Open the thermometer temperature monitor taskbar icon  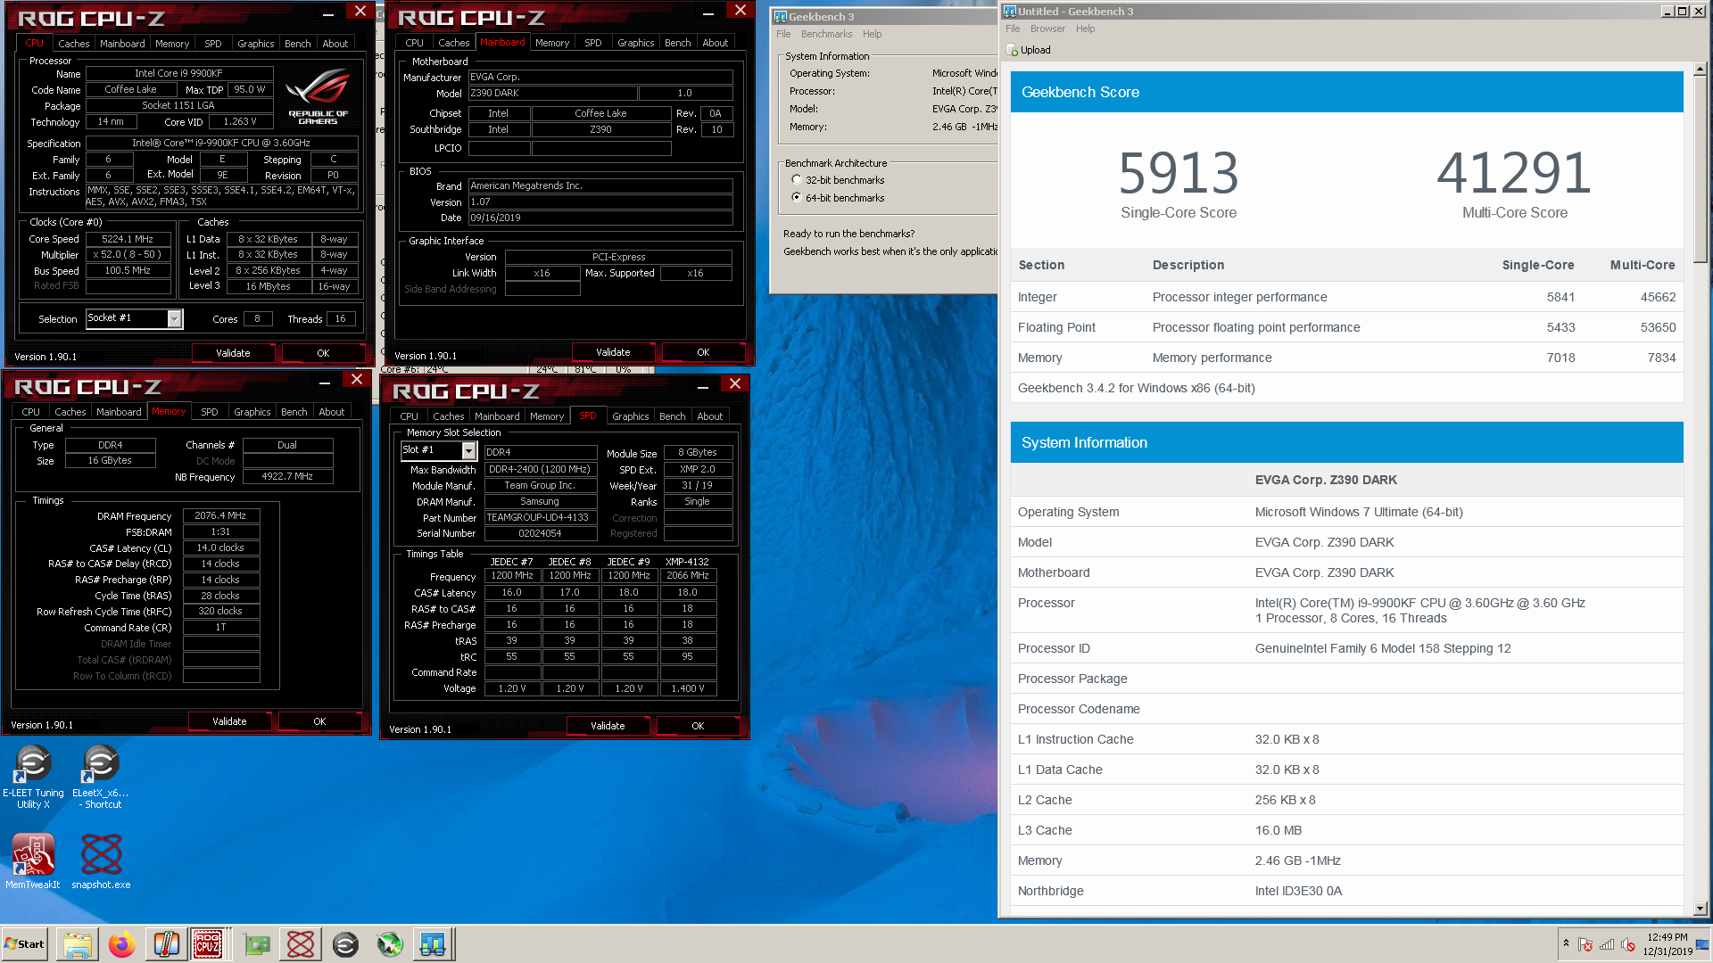(167, 944)
